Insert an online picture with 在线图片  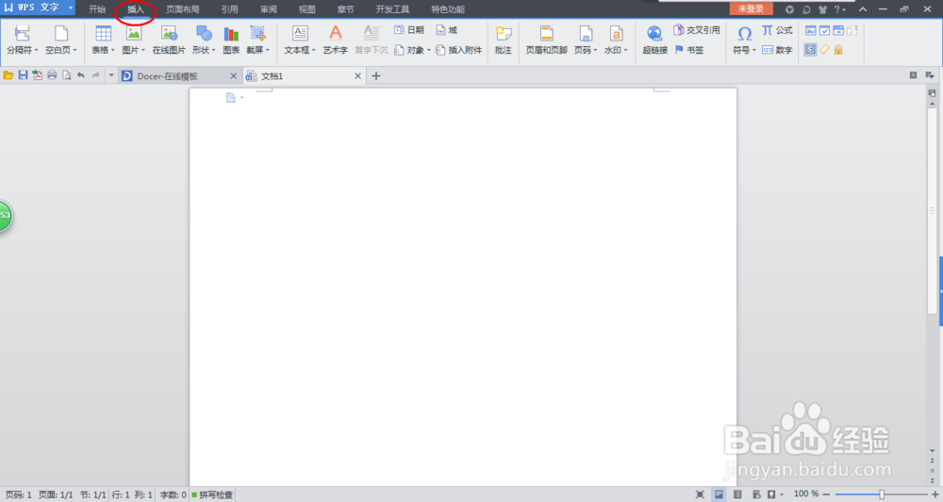[x=169, y=40]
